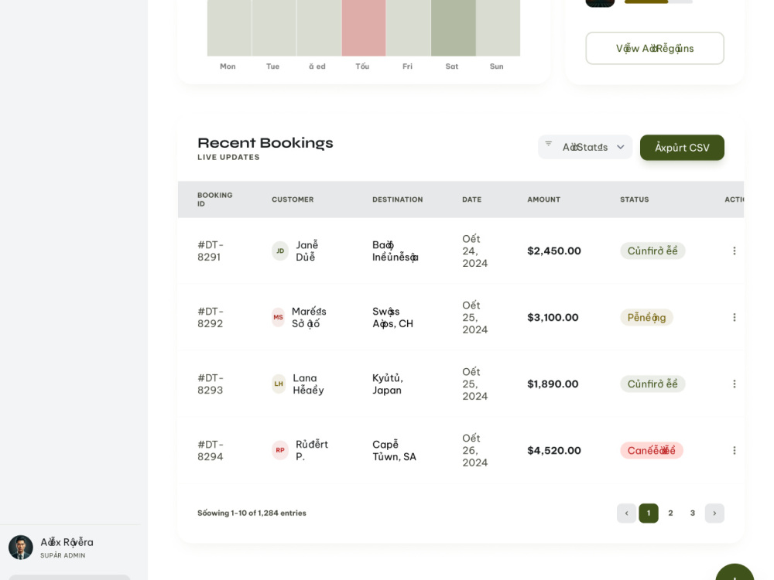Sort by the Date column header
The image size is (774, 580).
(472, 200)
